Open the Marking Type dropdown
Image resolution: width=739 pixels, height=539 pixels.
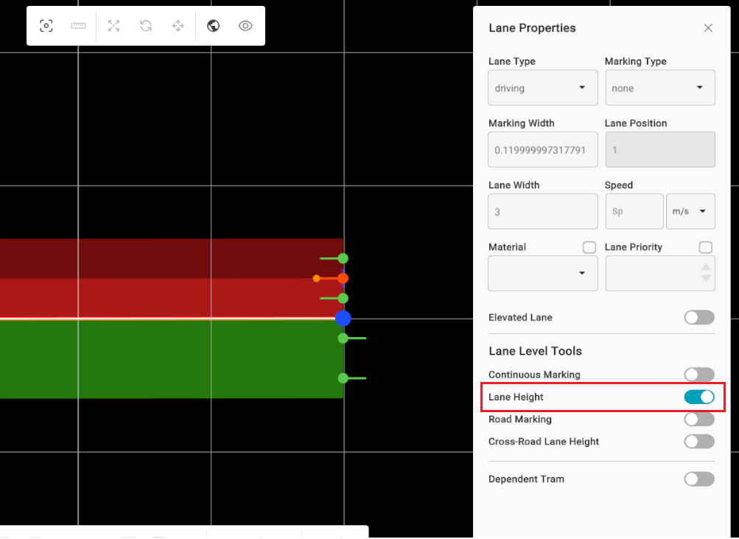pyautogui.click(x=659, y=88)
